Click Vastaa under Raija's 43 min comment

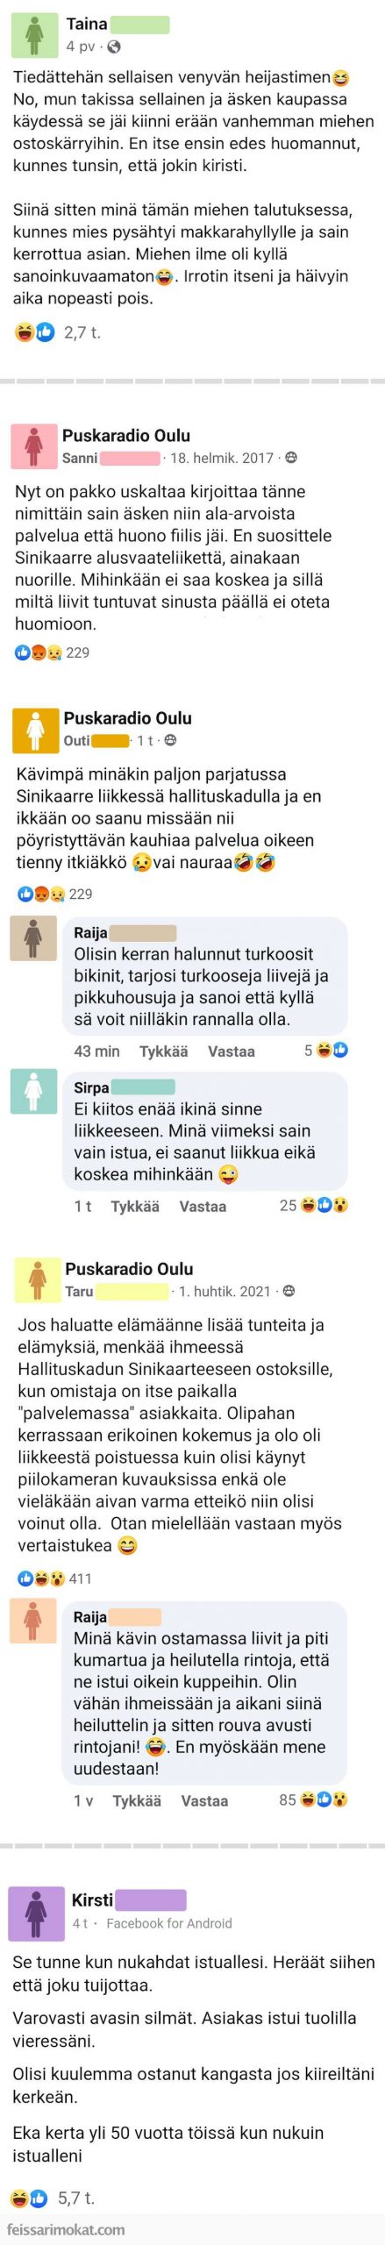click(x=232, y=1051)
